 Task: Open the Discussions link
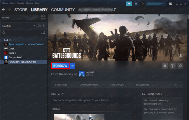coord(142,85)
